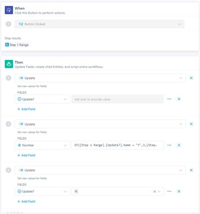Delete the Update? field in step 2
200x214 pixels.
click(179, 99)
